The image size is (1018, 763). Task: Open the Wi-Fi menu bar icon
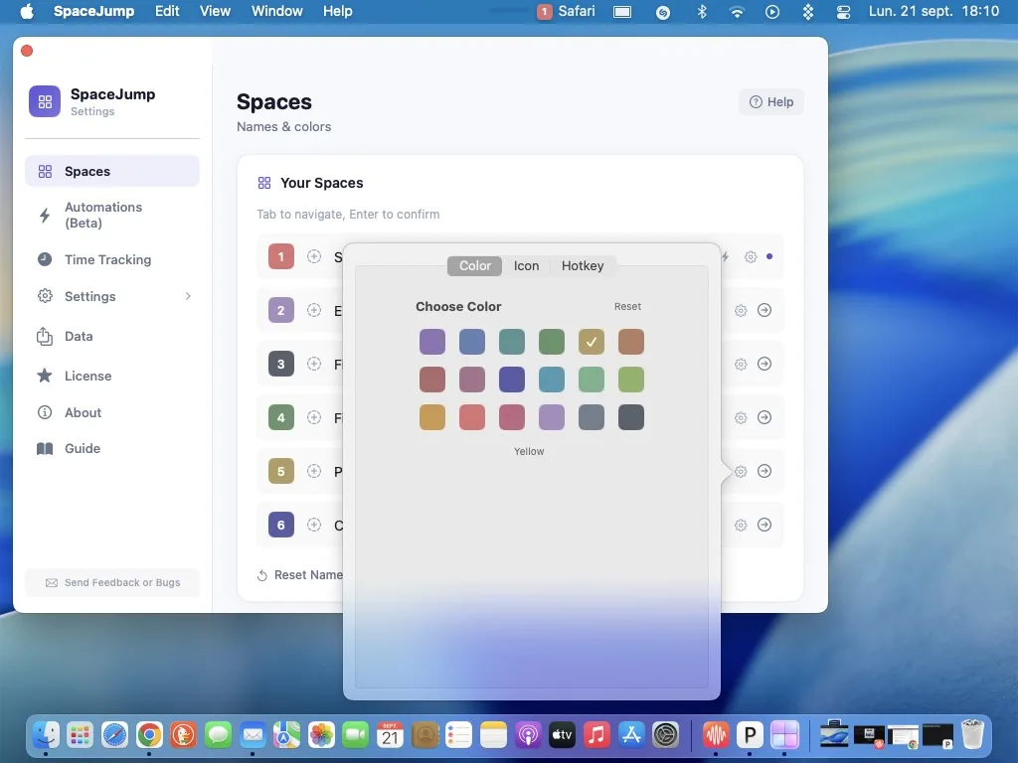click(737, 12)
